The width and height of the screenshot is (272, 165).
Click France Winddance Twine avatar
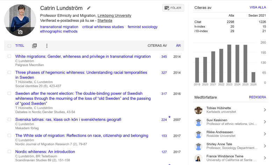pos(199,158)
